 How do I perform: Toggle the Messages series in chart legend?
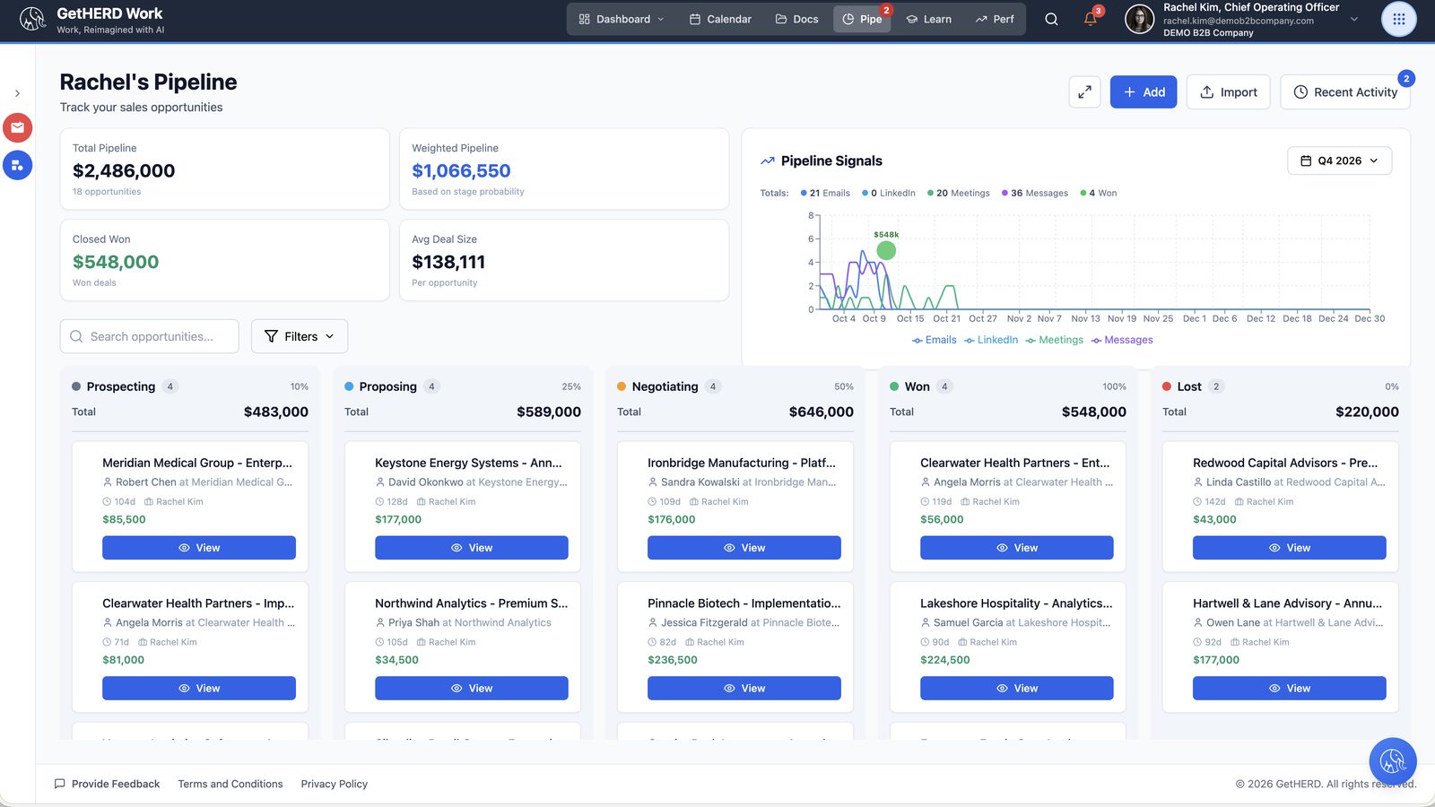click(x=1122, y=340)
